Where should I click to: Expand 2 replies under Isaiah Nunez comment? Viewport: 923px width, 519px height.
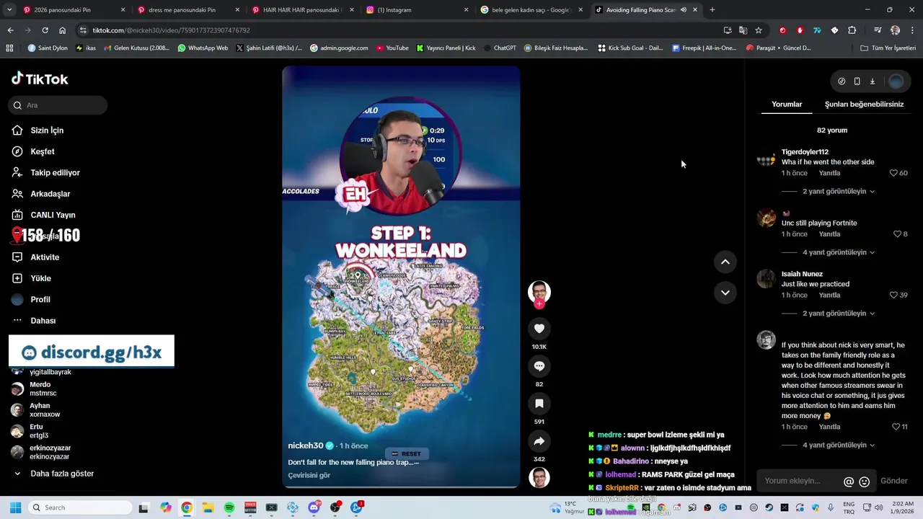(839, 314)
